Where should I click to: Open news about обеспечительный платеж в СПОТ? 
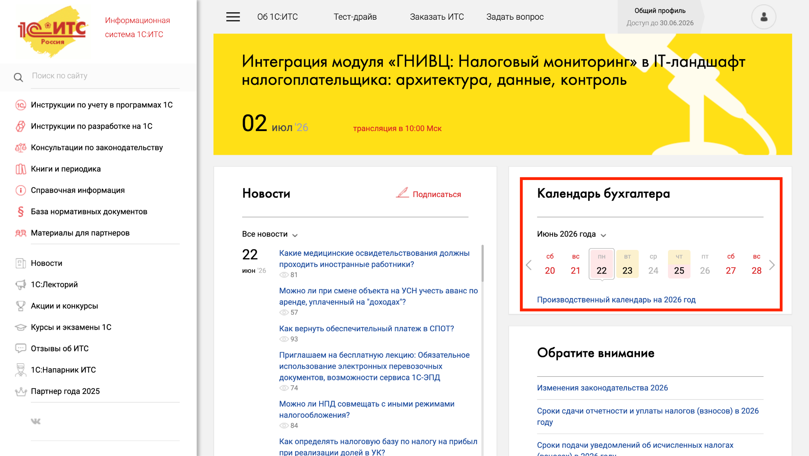pyautogui.click(x=367, y=328)
